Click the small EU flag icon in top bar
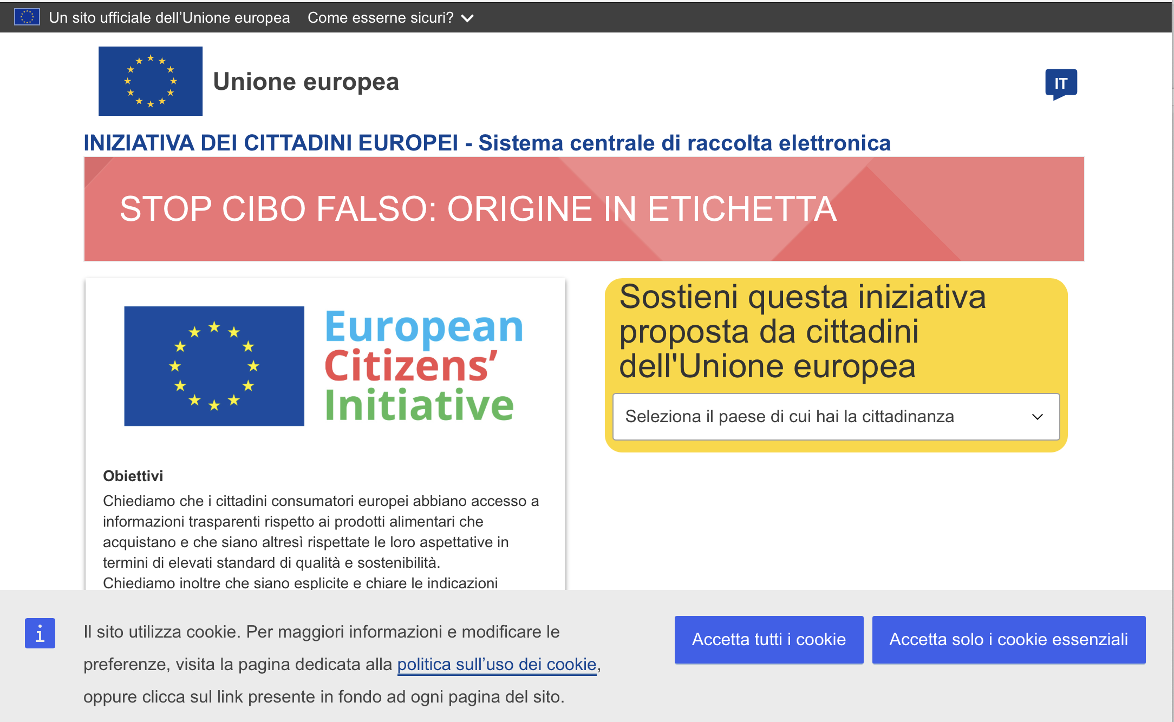1174x722 pixels. 27,17
